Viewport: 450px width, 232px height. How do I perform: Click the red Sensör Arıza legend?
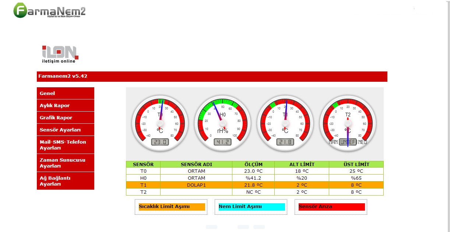331,207
